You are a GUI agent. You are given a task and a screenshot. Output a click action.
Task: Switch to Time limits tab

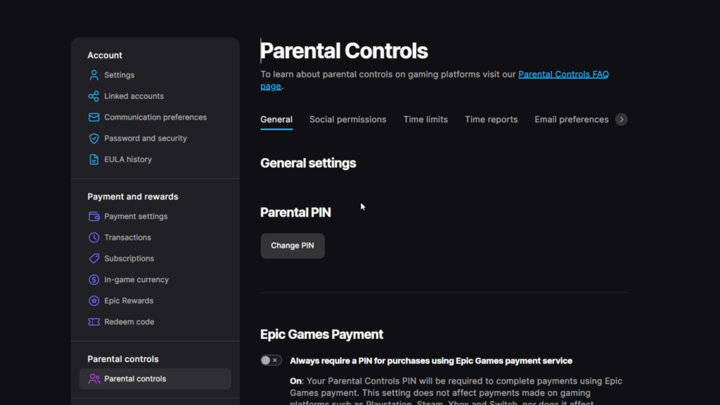(x=425, y=120)
